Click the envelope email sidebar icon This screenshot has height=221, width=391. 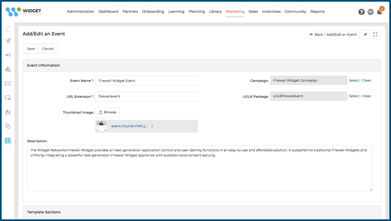tap(8, 83)
